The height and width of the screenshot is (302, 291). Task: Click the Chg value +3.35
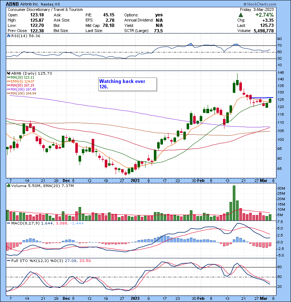(x=268, y=20)
